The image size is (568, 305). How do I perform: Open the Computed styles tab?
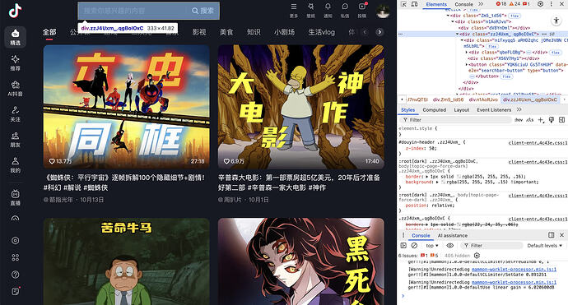435,110
